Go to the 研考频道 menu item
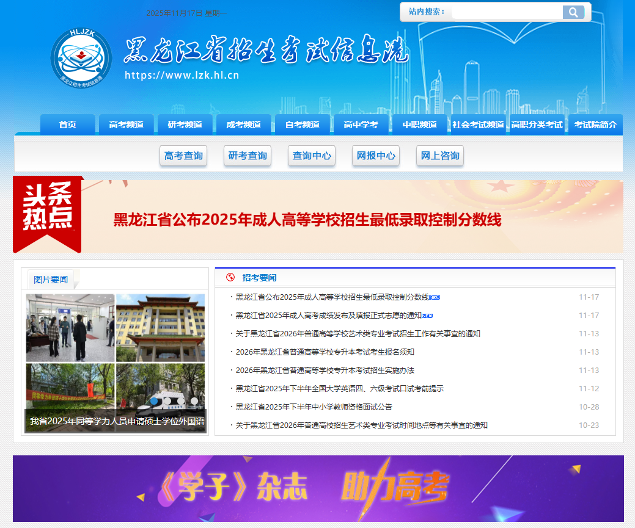Viewport: 635px width, 528px height. (x=185, y=125)
